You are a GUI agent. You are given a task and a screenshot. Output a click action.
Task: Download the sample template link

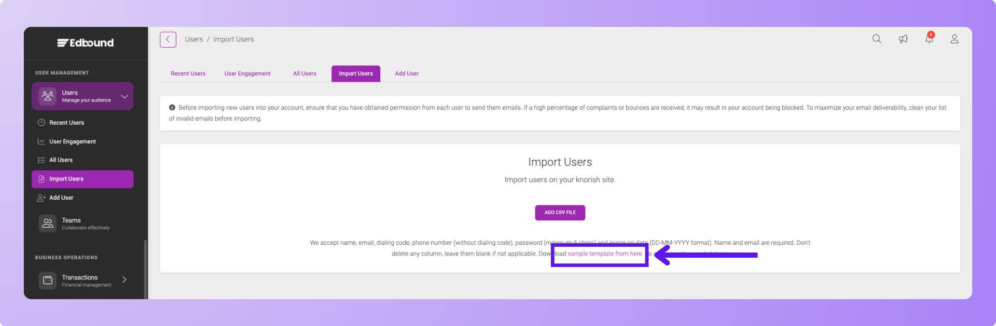tap(605, 254)
